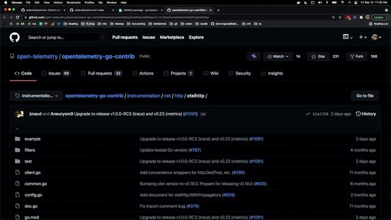The height and width of the screenshot is (220, 391).
Task: Open the common.go file
Action: pyautogui.click(x=35, y=184)
